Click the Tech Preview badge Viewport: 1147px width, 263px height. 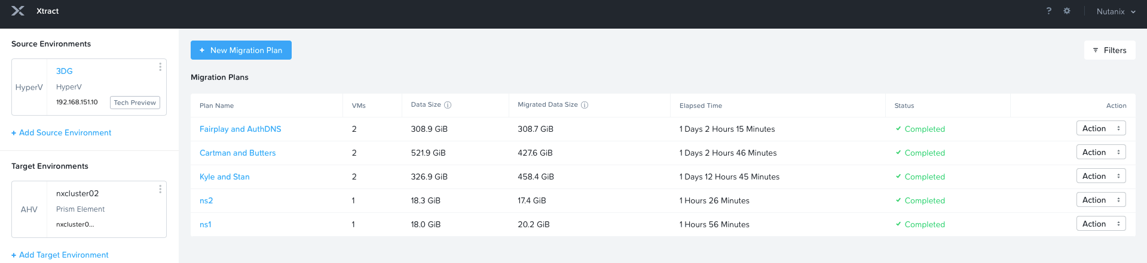coord(135,103)
